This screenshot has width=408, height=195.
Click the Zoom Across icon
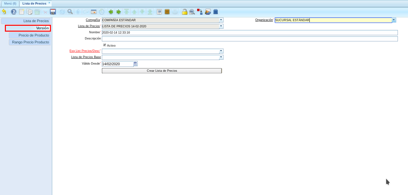[x=192, y=12]
